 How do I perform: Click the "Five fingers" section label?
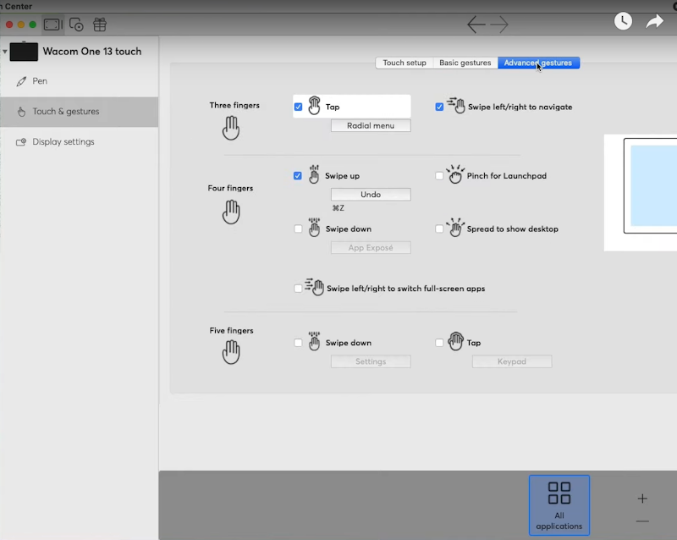click(231, 330)
